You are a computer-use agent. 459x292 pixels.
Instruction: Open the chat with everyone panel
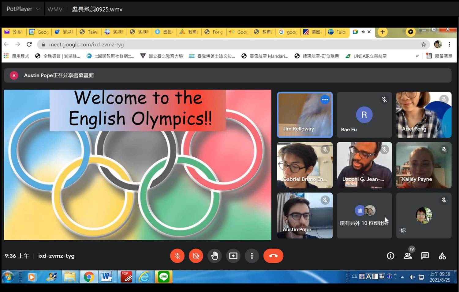coord(425,256)
